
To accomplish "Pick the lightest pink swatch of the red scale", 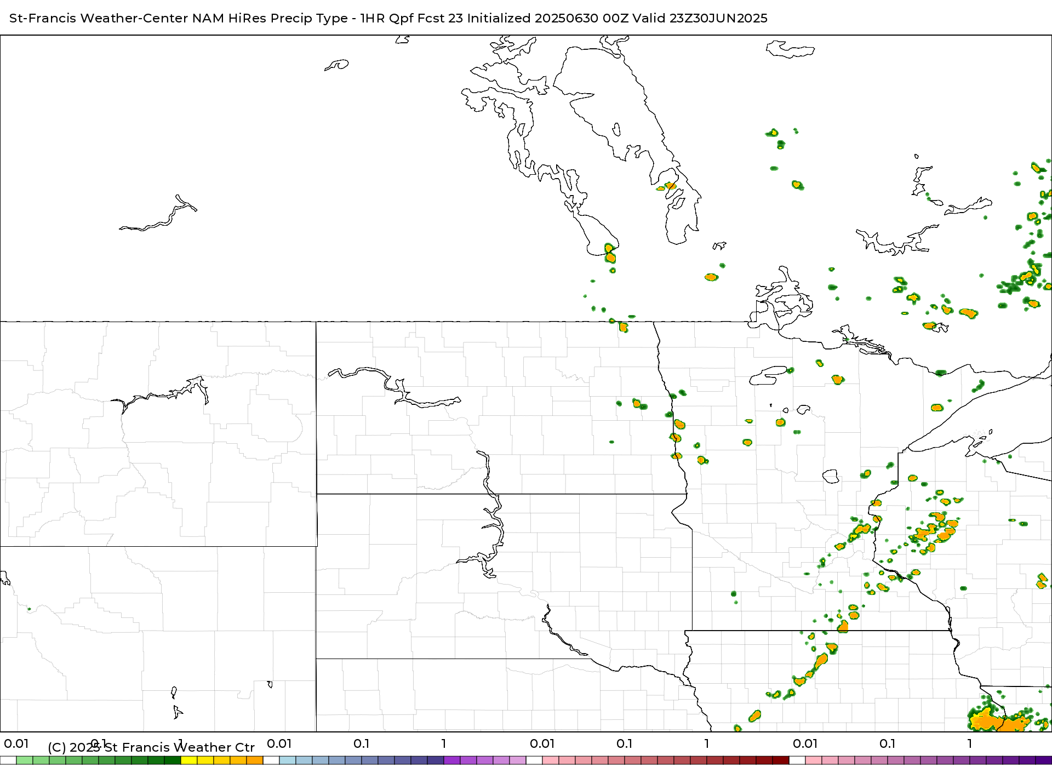I will [x=551, y=760].
